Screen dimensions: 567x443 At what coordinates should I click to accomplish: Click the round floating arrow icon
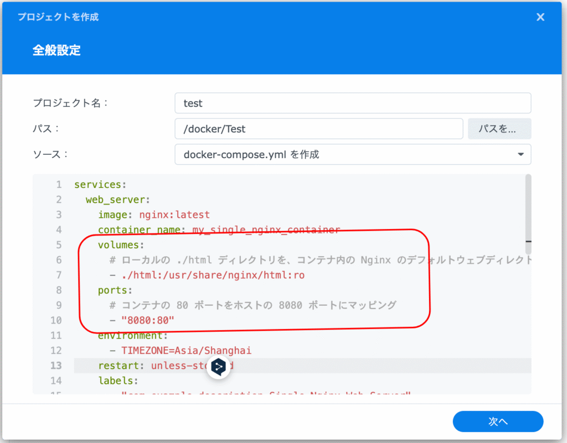pyautogui.click(x=218, y=367)
